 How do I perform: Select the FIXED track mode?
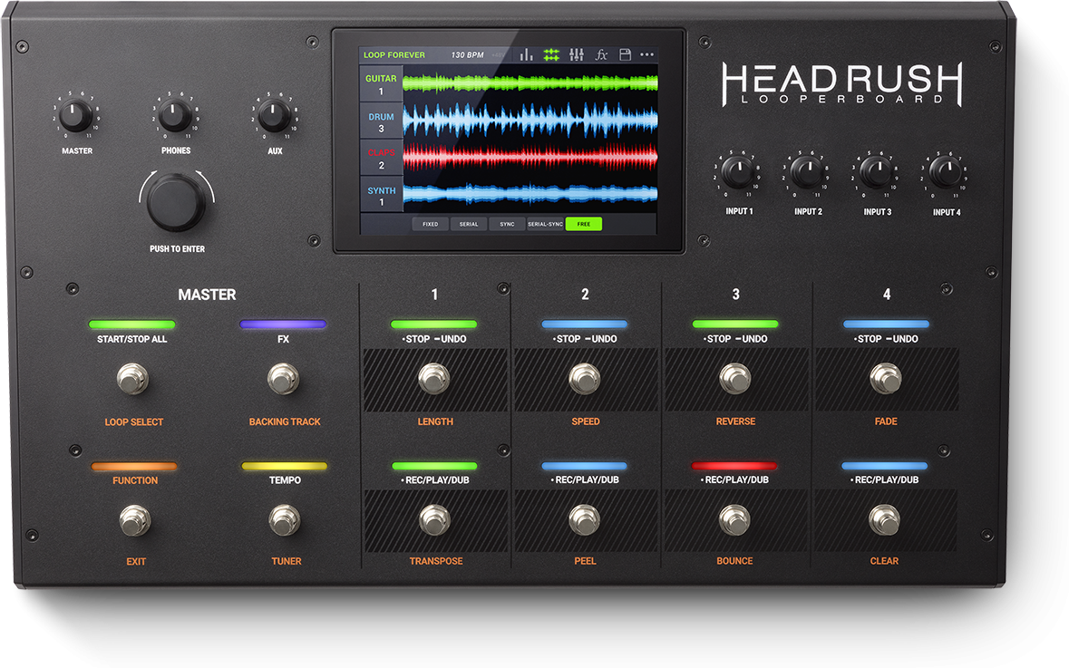point(431,224)
